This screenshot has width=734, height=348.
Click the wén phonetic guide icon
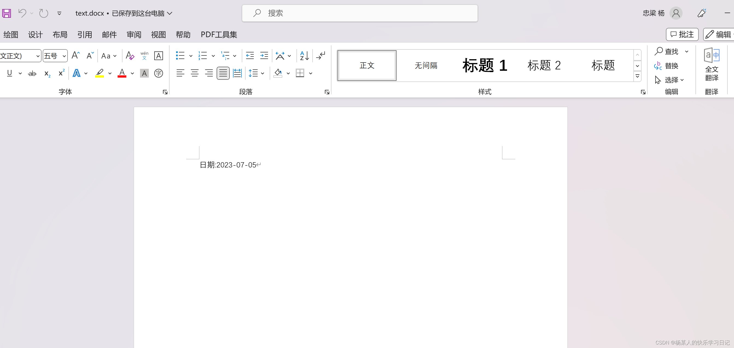[x=144, y=55]
